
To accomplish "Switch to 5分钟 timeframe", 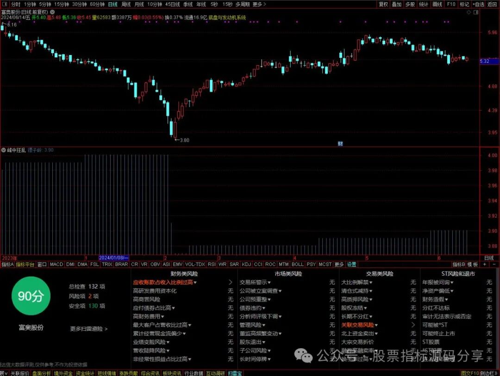I will [x=45, y=4].
